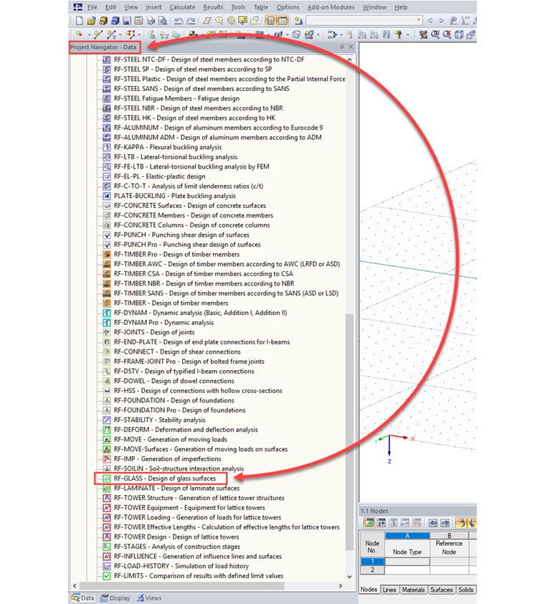Click the Print Preview magnifier page icon
Screen dimensions: 545x604
[163, 20]
